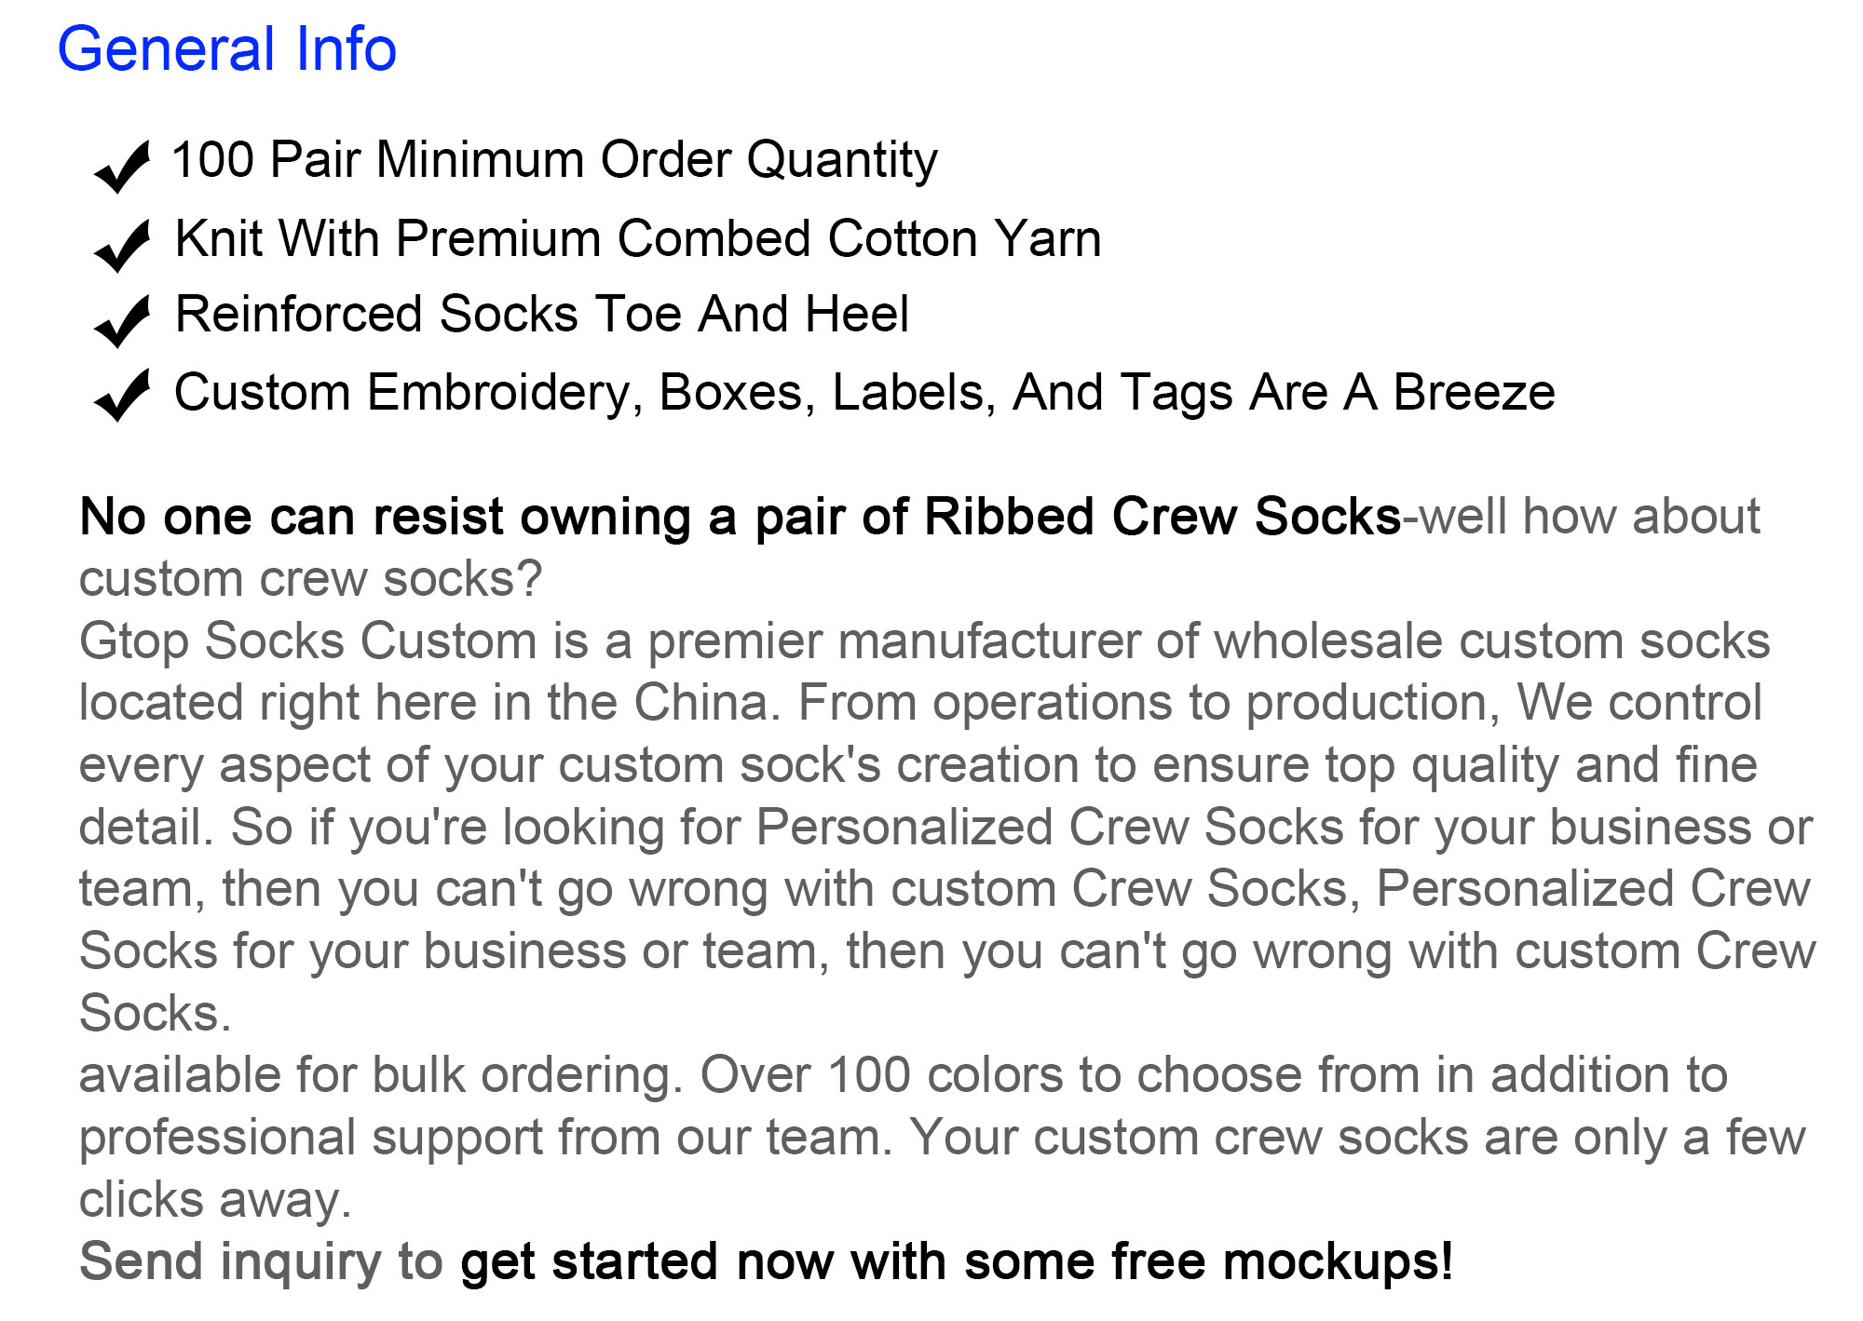Click checkmark beside Premium Combed Cotton Yarn
Viewport: 1863px width, 1321px height.
click(x=122, y=247)
